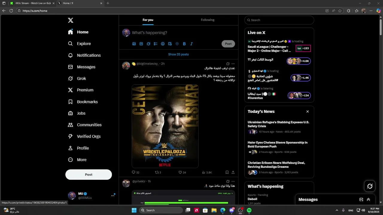
Task: Join live space with +4.6K listeners
Action: pos(299,61)
